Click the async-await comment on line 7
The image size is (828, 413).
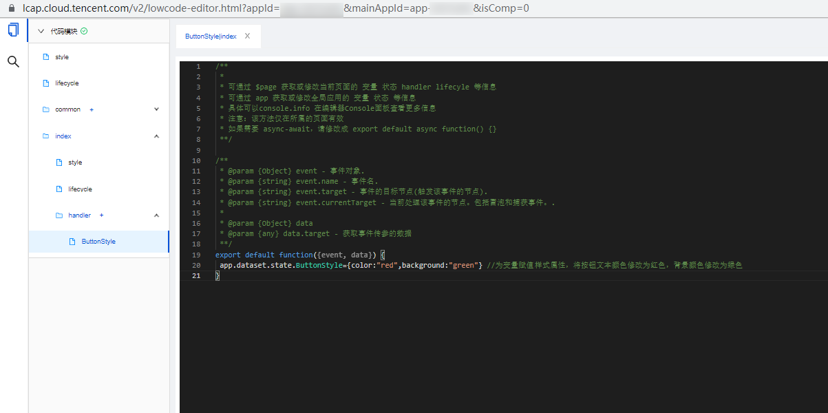coord(358,129)
